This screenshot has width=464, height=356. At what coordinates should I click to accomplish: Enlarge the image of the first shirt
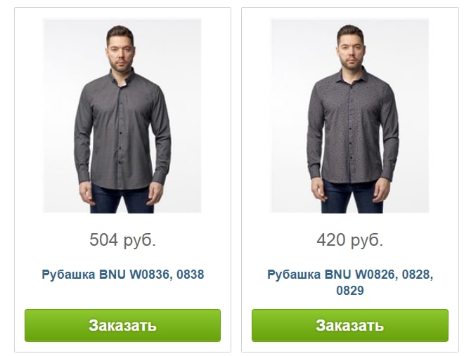point(122,116)
